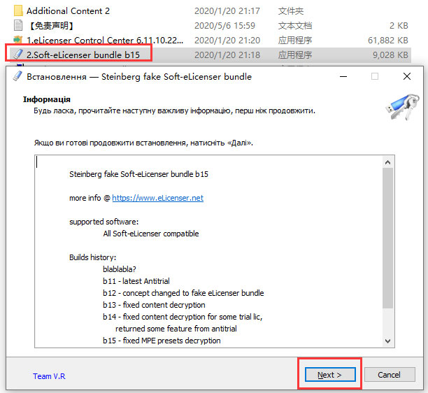Viewport: 428px width, 393px height.
Task: Select 1.eLicenser Control Center 6.11.10.22 file
Action: pos(105,40)
